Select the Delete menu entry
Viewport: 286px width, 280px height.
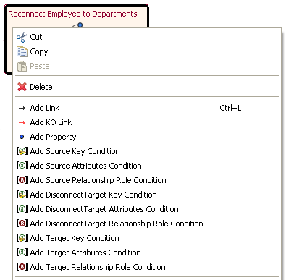[x=147, y=87]
